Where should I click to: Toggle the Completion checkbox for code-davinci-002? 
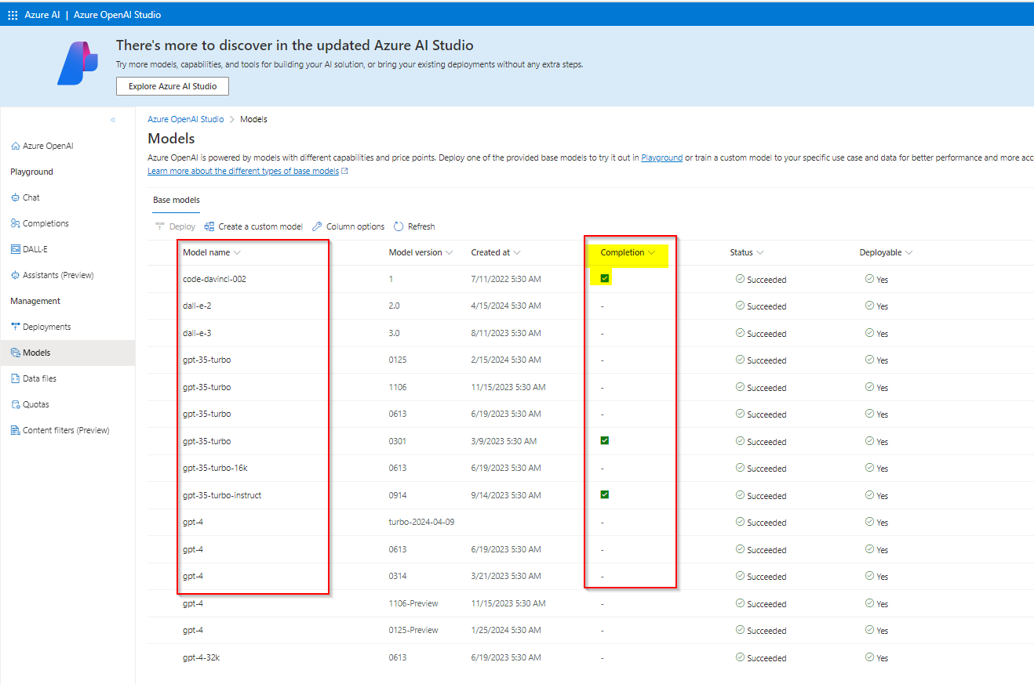603,278
